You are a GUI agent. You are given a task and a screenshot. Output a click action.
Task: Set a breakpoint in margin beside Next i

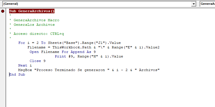[3, 65]
